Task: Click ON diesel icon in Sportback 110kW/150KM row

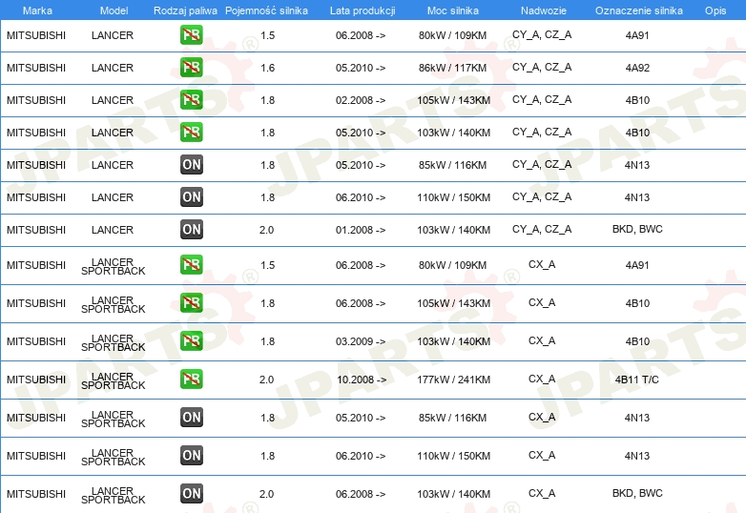Action: 191,455
